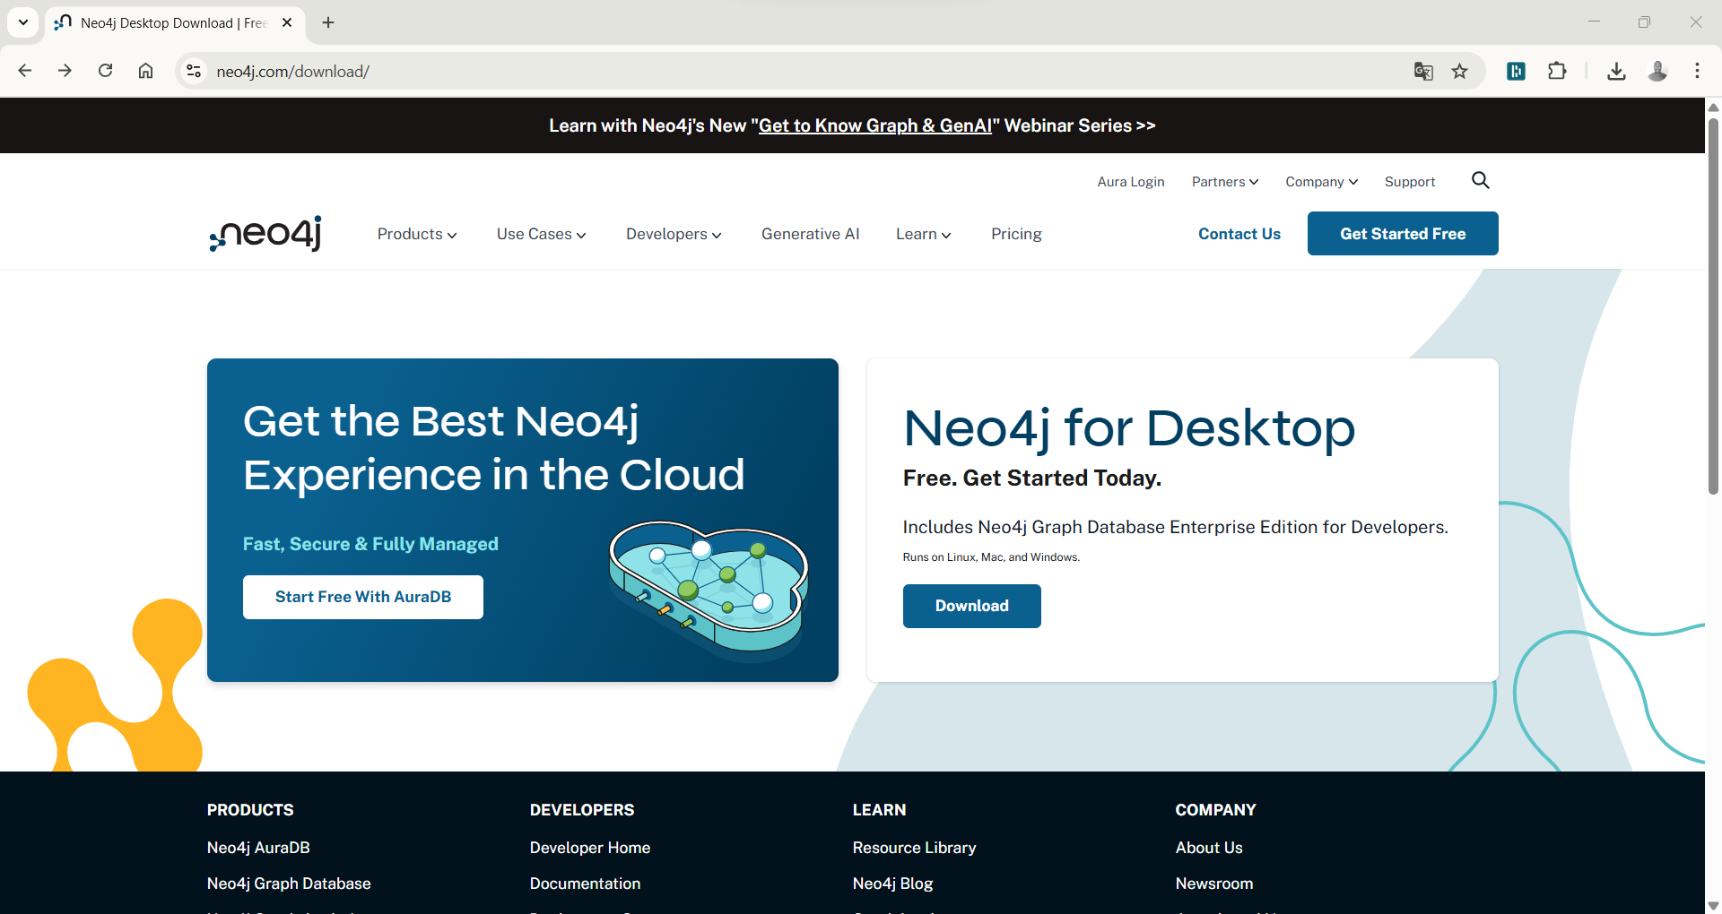This screenshot has height=914, width=1722.
Task: Open the Pricing page
Action: pos(1016,234)
